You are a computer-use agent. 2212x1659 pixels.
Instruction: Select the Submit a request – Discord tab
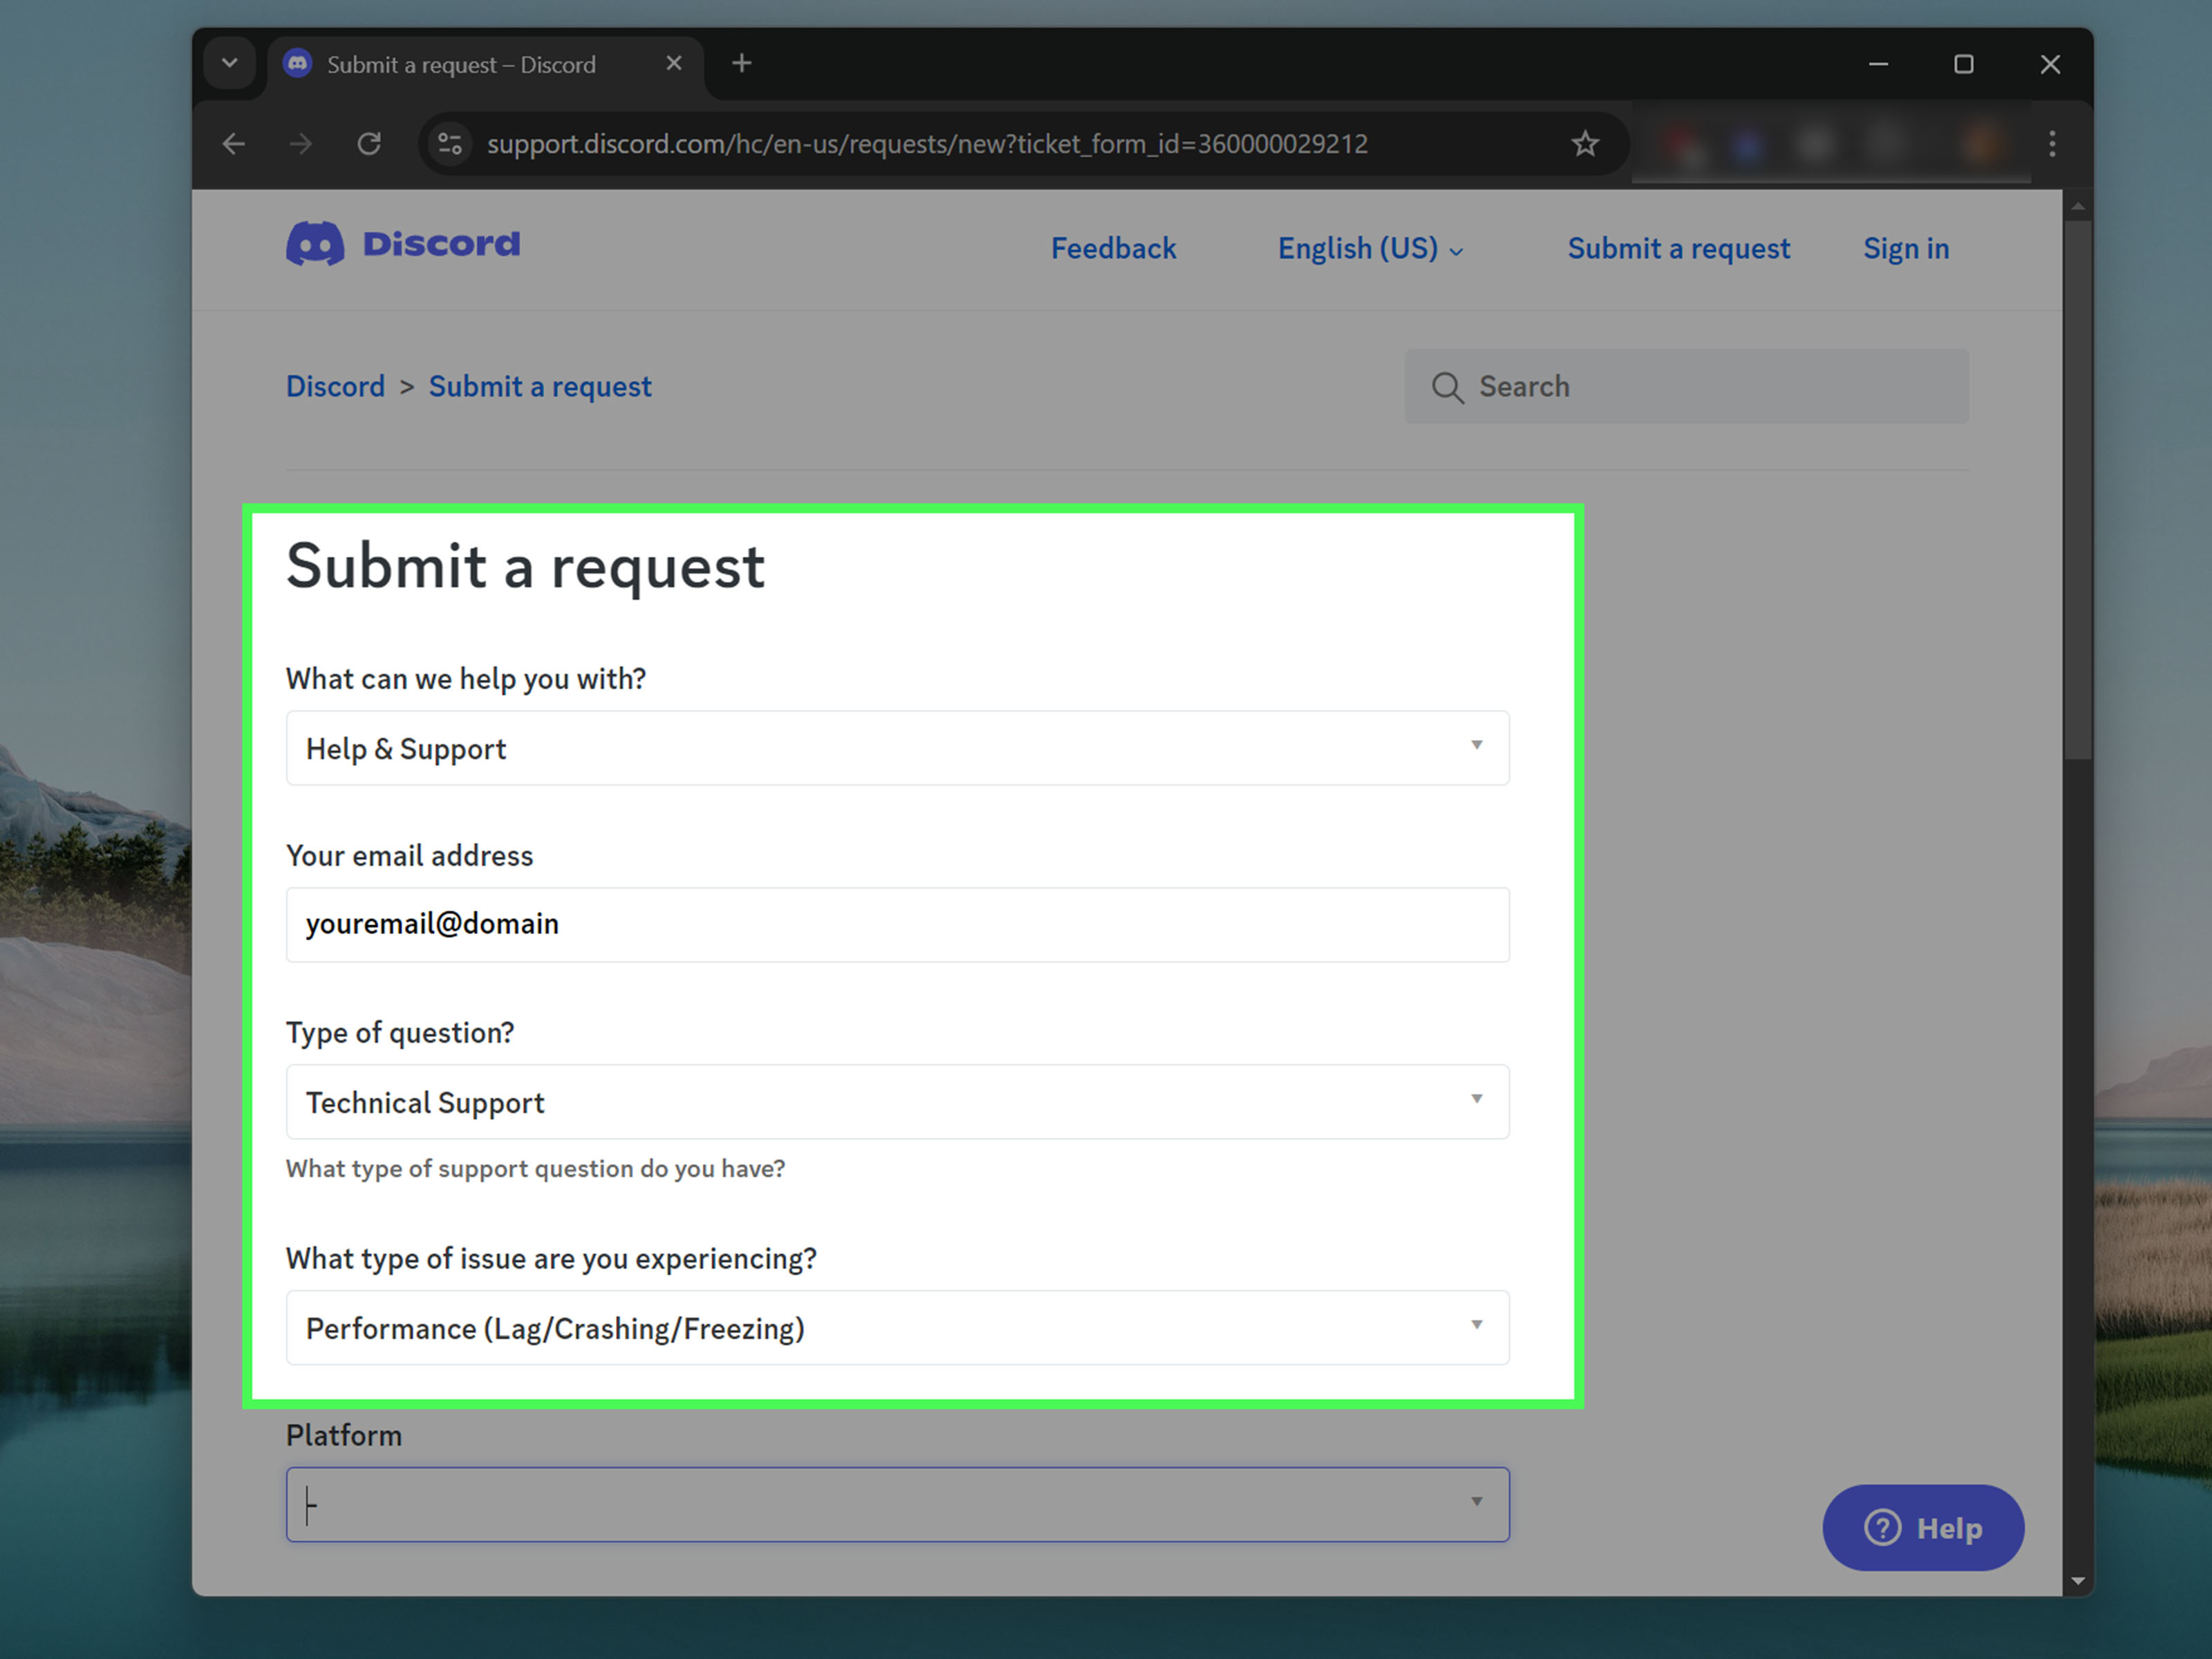click(x=485, y=65)
